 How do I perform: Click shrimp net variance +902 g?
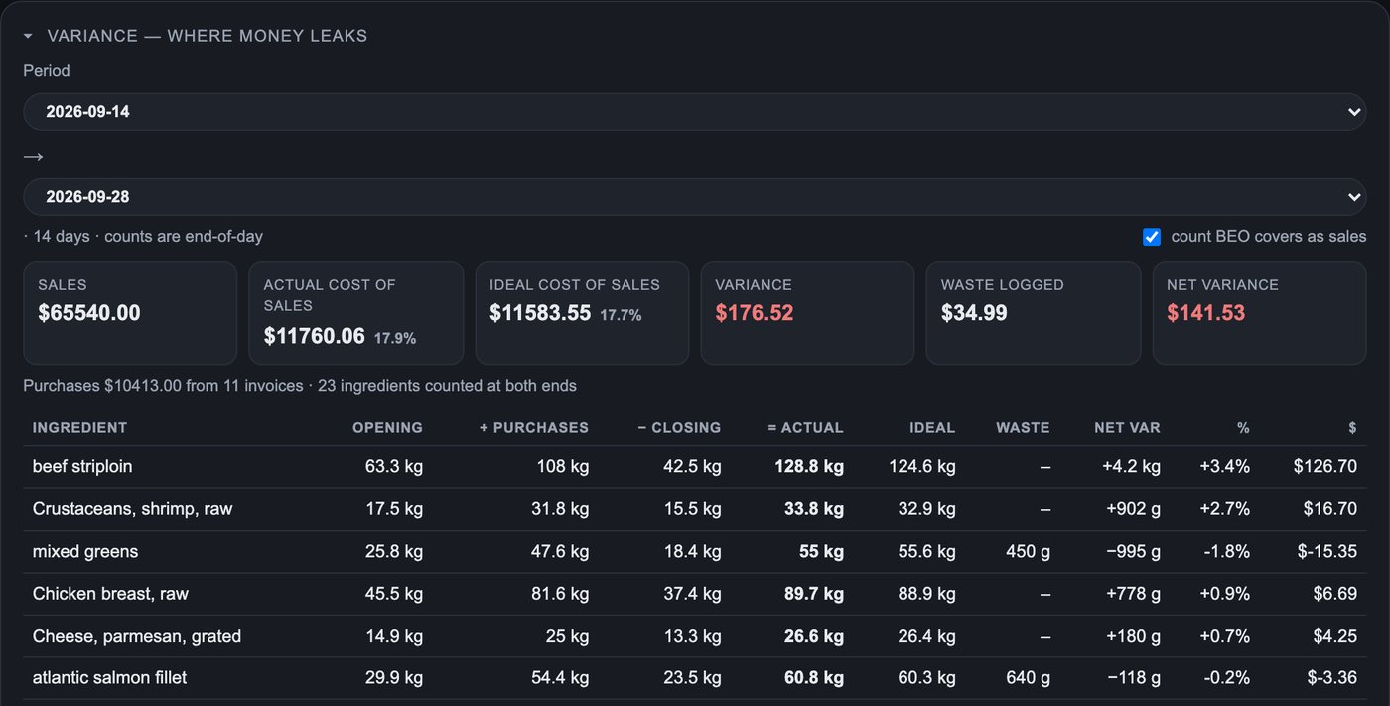pos(1133,509)
